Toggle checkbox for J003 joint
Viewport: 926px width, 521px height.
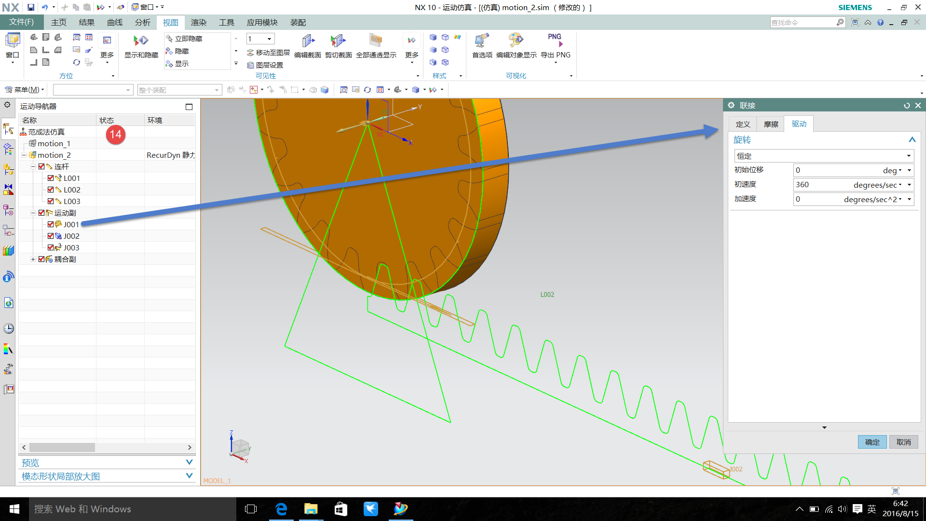(51, 247)
